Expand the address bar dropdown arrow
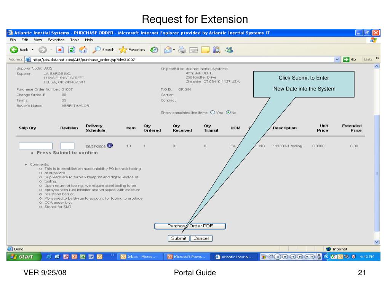This screenshot has height=292, width=390. tap(337, 59)
